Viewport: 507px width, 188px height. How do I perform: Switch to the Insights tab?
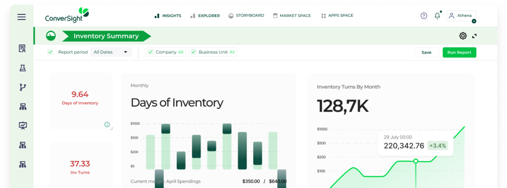[168, 15]
